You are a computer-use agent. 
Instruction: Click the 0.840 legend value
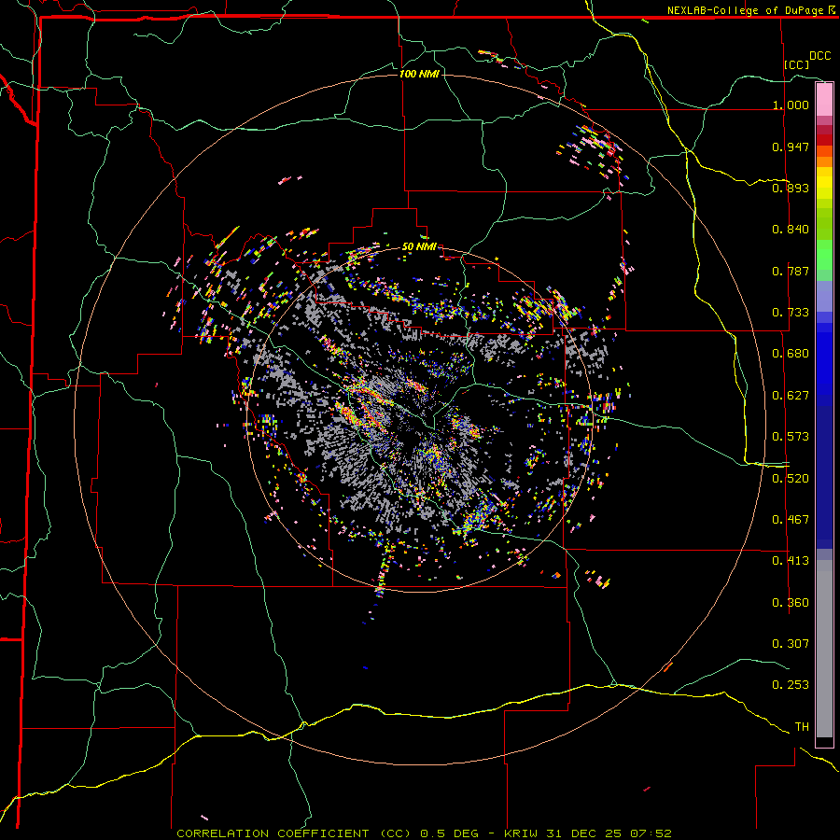click(x=791, y=230)
